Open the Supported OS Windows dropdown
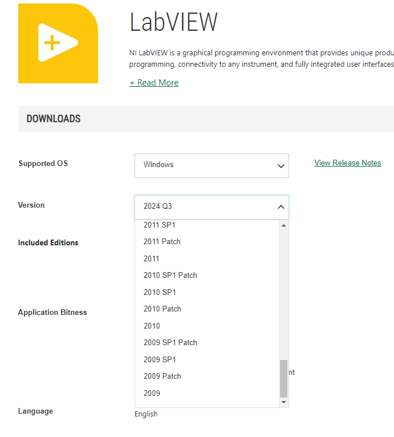394x437 pixels. pyautogui.click(x=212, y=165)
